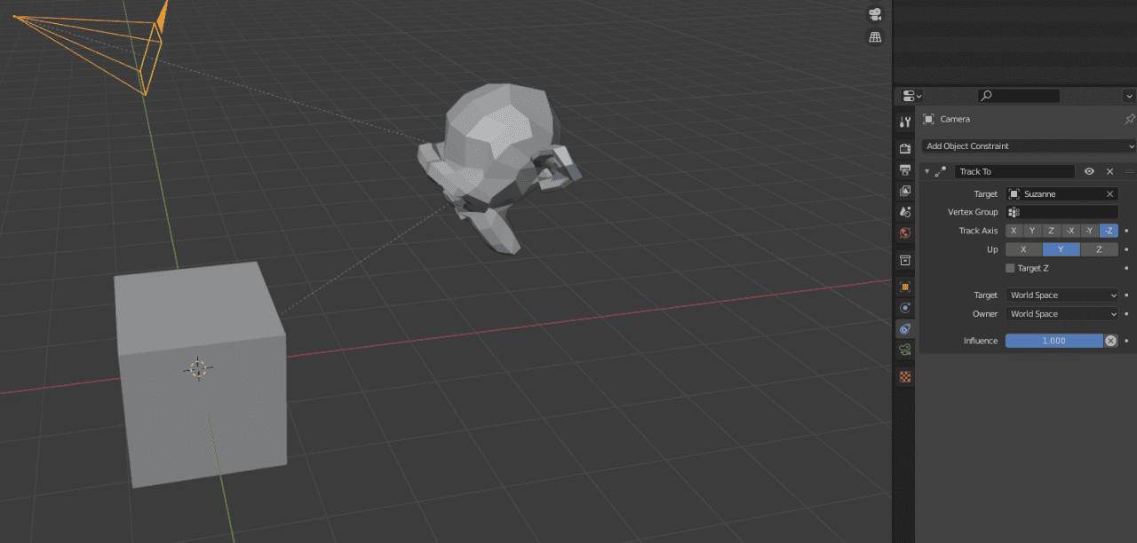
Task: Open the Texture properties tab with checker icon
Action: pyautogui.click(x=904, y=376)
